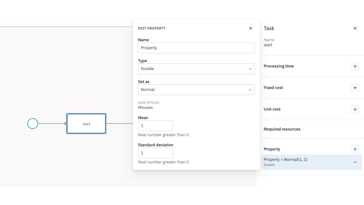364x205 pixels.
Task: Click the Processing time section label
Action: pyautogui.click(x=278, y=66)
